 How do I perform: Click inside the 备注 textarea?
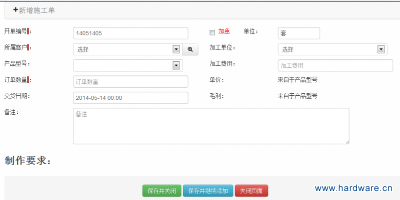click(210, 126)
